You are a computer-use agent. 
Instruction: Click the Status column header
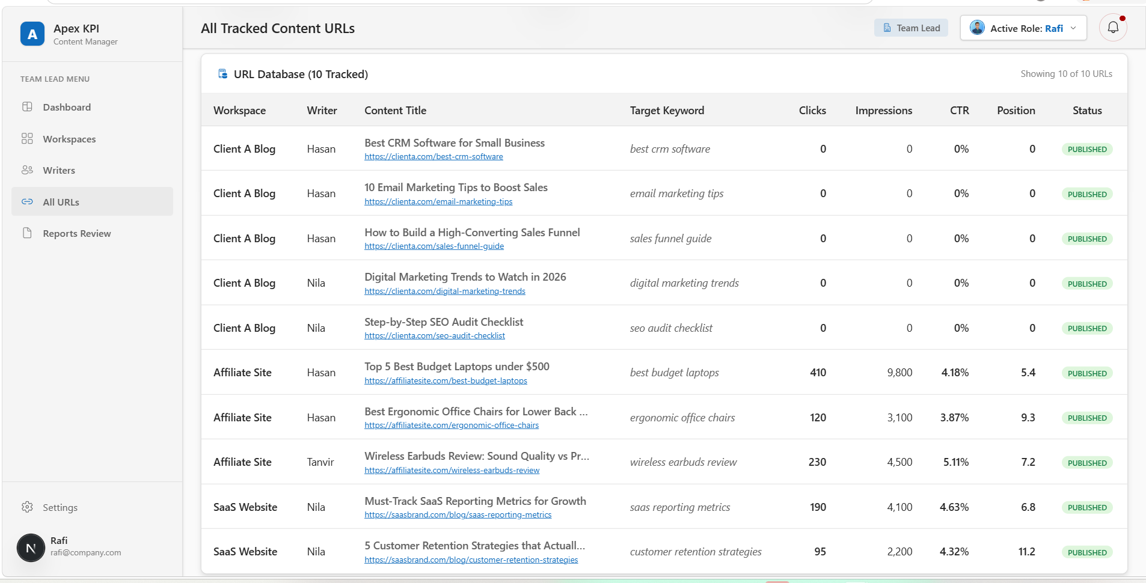(x=1087, y=111)
